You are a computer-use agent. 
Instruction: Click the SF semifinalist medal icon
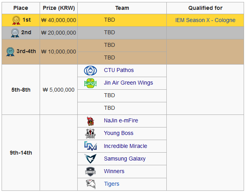coord(10,52)
